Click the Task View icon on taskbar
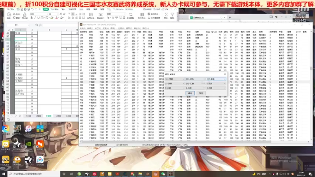This screenshot has height=177, width=315. [71, 174]
